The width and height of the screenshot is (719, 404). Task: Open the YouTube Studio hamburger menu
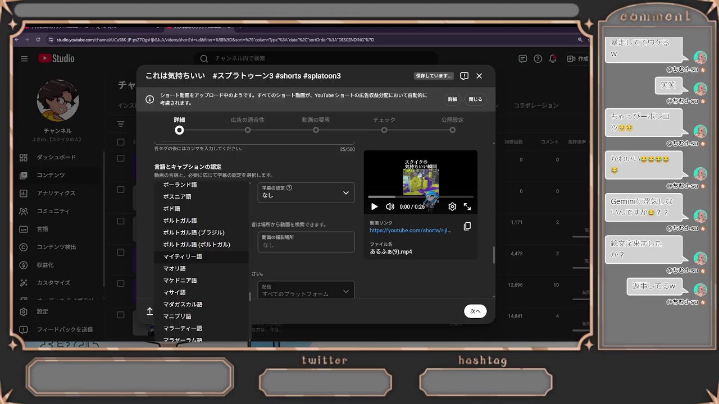coord(24,58)
